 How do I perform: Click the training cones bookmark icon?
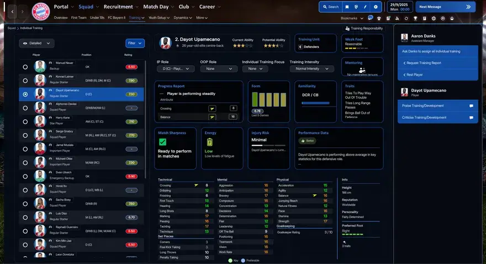(397, 18)
